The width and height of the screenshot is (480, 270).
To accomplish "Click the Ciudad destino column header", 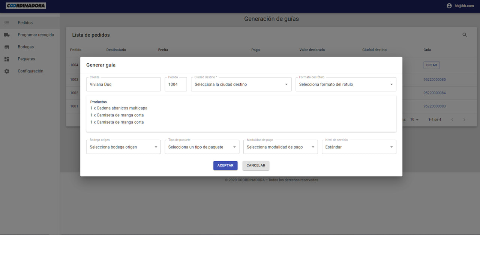I will tap(374, 50).
